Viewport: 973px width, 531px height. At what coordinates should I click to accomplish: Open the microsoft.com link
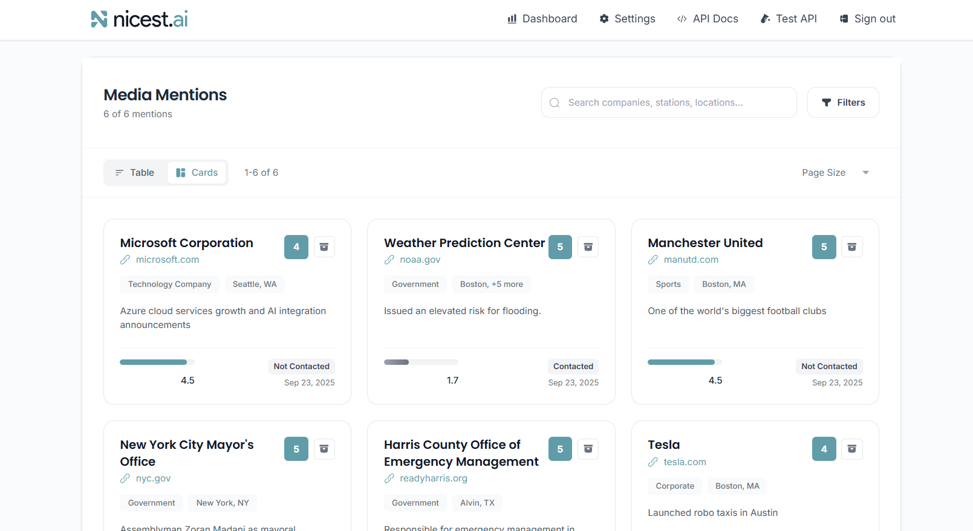[168, 260]
